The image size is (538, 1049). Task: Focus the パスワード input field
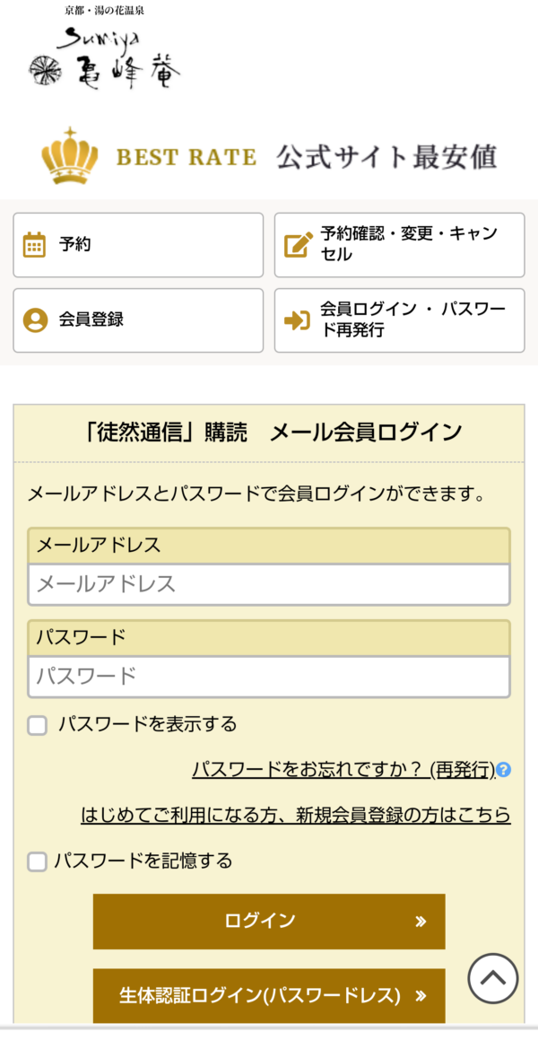[x=269, y=677]
